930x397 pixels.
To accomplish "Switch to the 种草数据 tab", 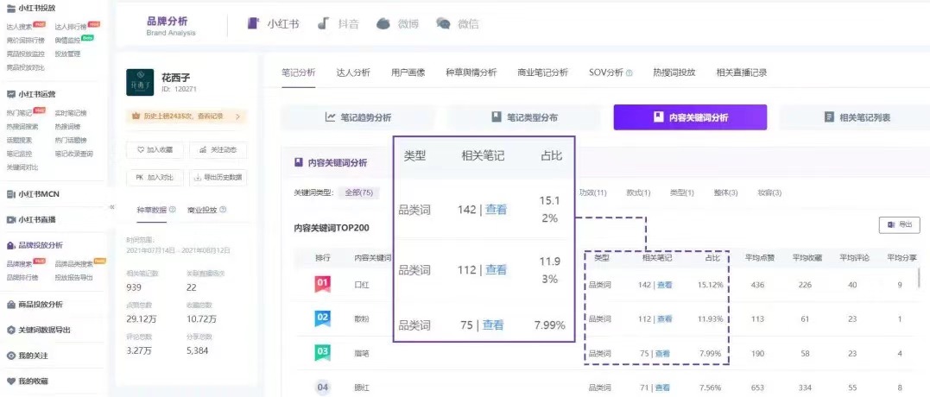I will tap(152, 210).
